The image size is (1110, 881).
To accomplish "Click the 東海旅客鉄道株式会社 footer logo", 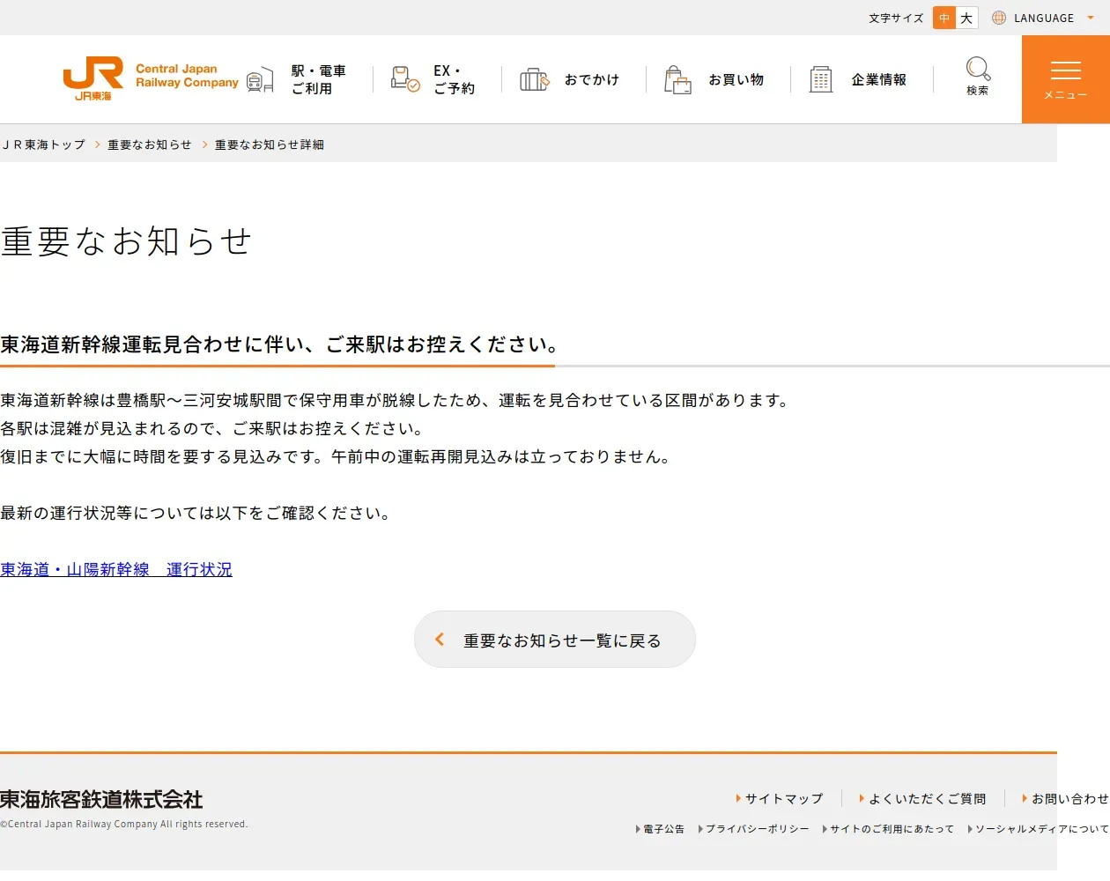I will [x=101, y=799].
